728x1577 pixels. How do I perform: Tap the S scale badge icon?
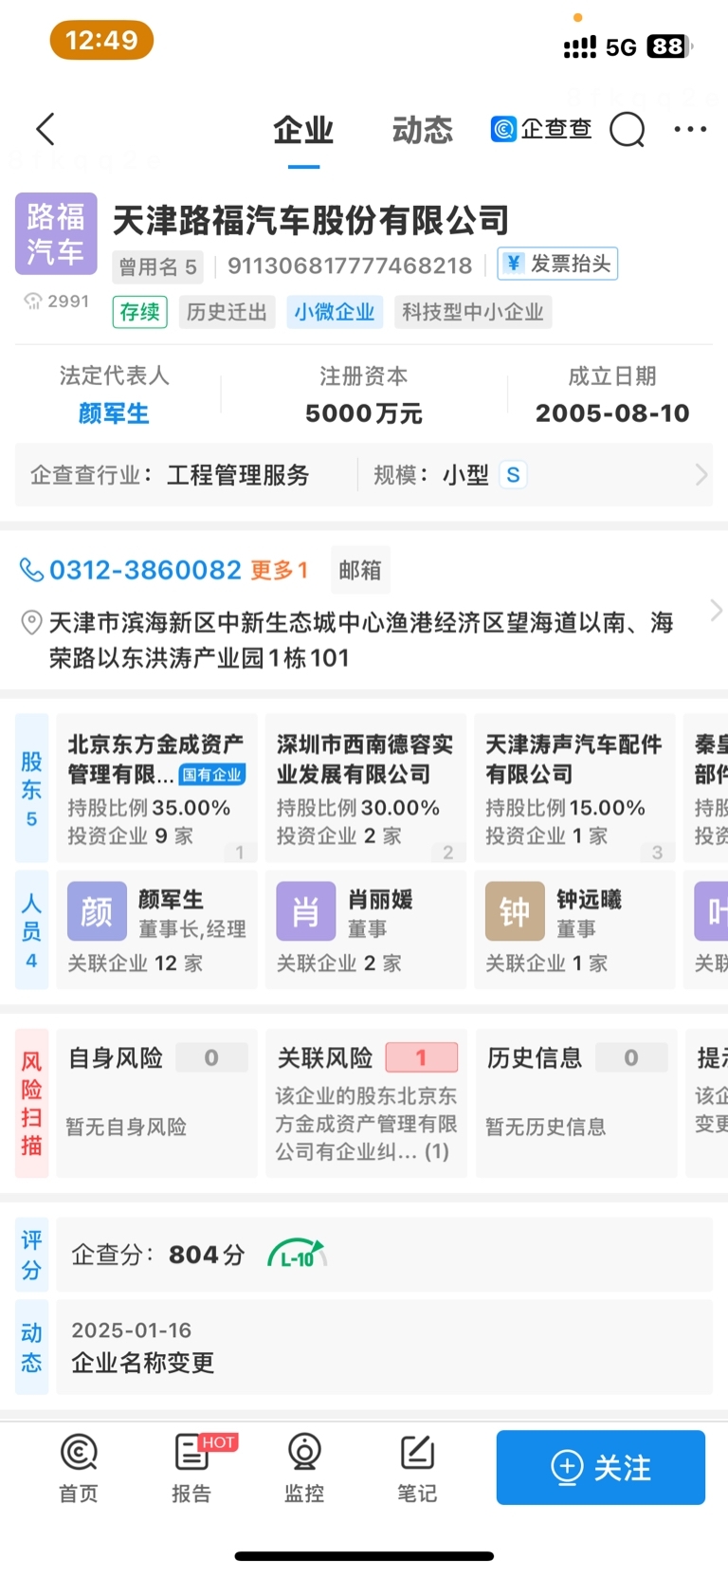click(513, 475)
